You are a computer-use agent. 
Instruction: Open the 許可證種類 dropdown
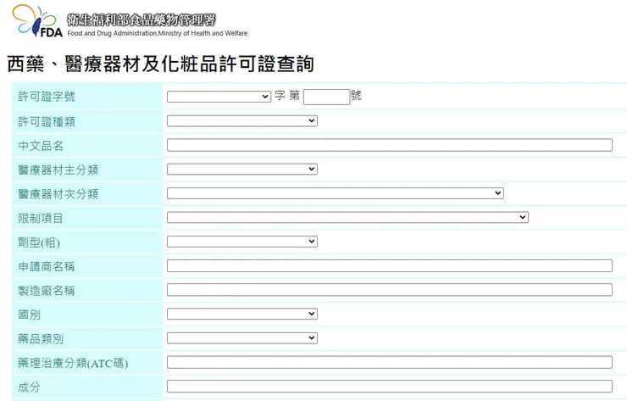(x=242, y=121)
